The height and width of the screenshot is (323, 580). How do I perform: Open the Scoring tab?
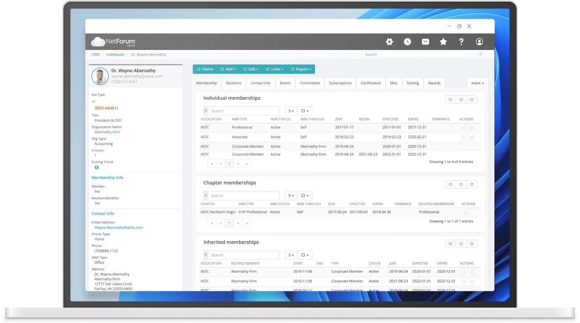[413, 83]
